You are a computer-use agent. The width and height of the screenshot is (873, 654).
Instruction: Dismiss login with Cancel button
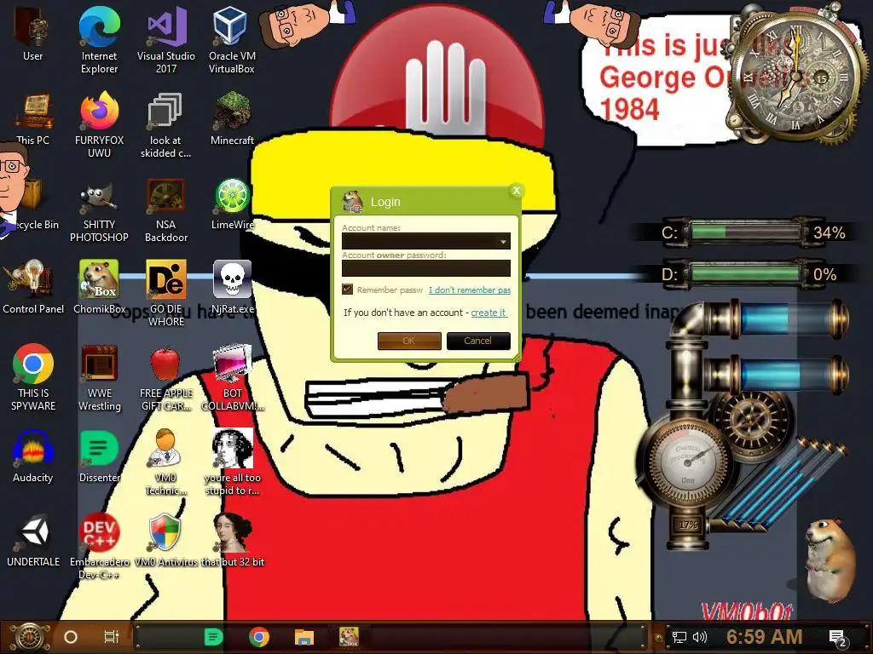(x=478, y=341)
